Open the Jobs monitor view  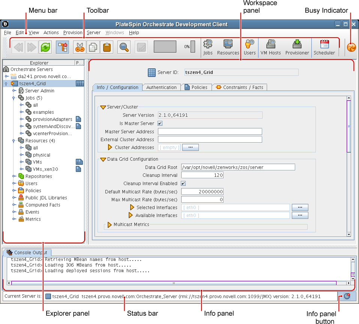tap(208, 47)
